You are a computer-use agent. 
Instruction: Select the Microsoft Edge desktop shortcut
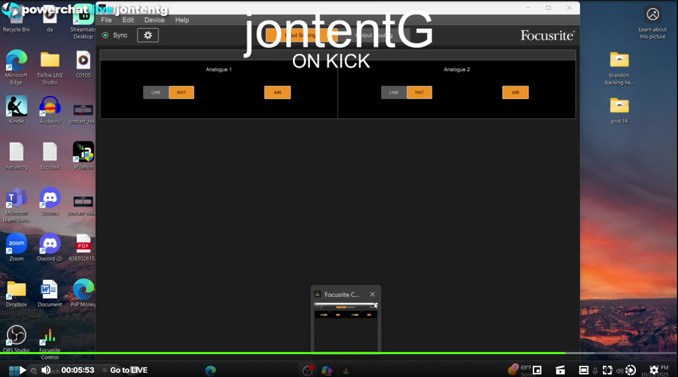16,66
